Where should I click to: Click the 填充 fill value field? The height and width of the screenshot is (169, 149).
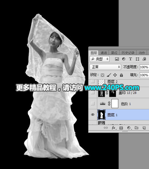[x=144, y=75]
